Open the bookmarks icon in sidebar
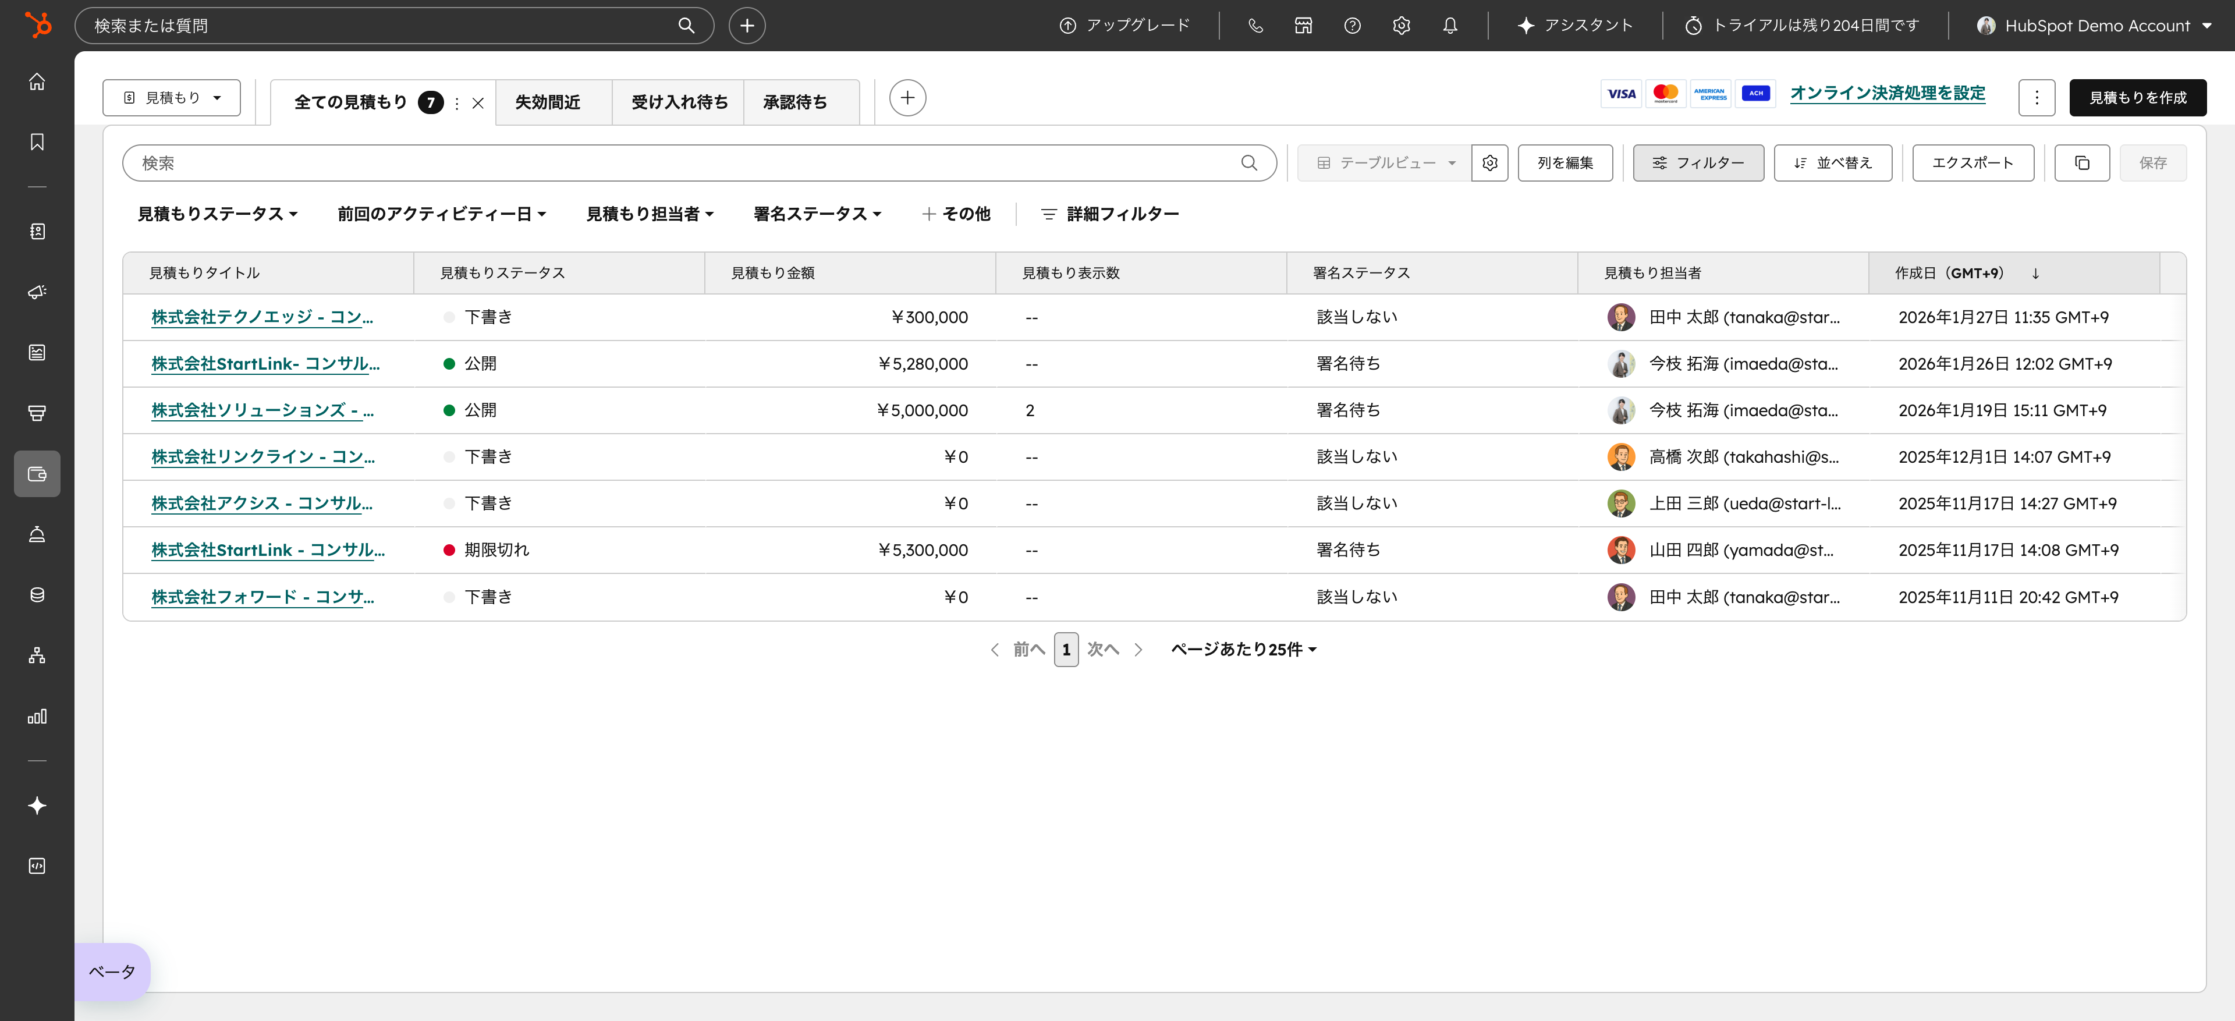This screenshot has height=1021, width=2235. [37, 142]
